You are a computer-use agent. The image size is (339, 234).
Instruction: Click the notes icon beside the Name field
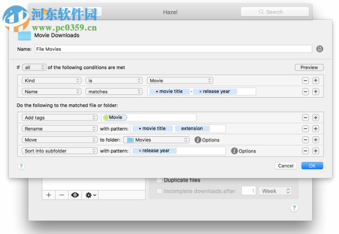(x=320, y=49)
